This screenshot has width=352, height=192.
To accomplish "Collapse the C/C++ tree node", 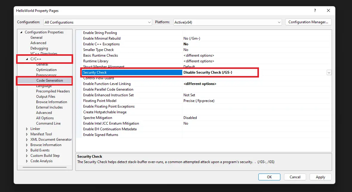I will click(27, 59).
